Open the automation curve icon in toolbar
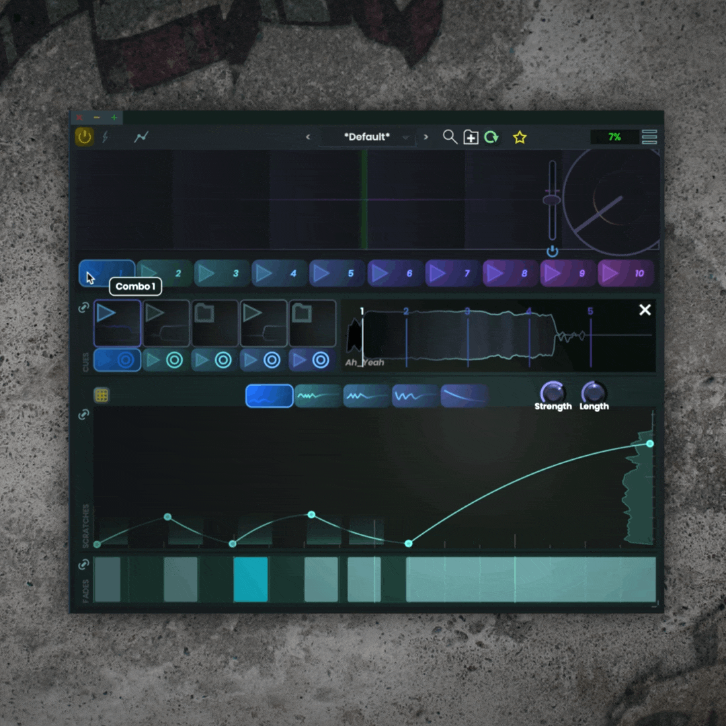 140,137
